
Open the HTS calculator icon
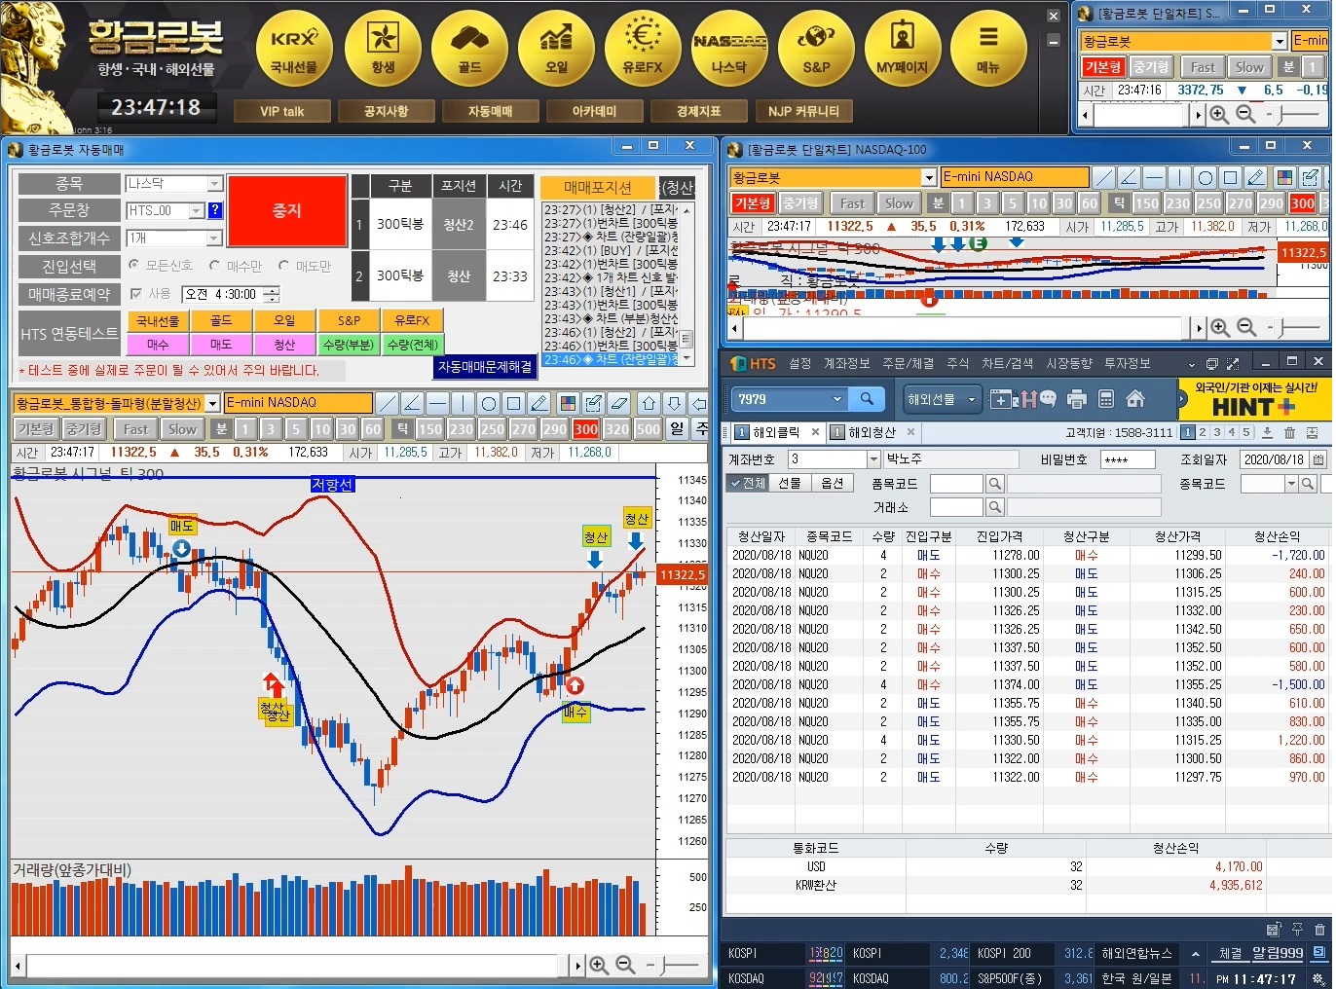pos(1105,399)
